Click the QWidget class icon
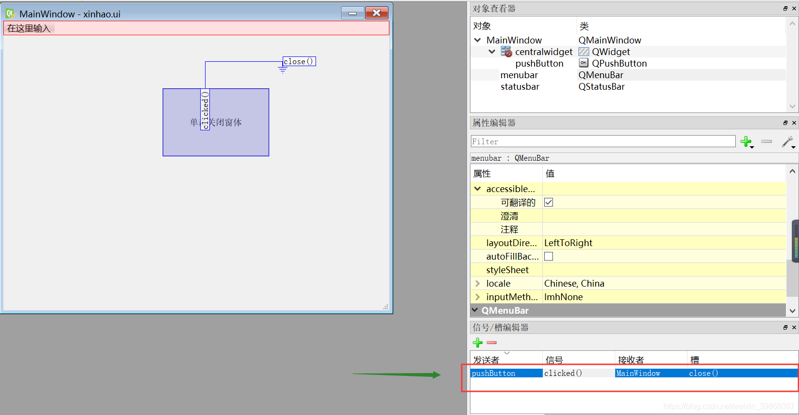 [584, 52]
